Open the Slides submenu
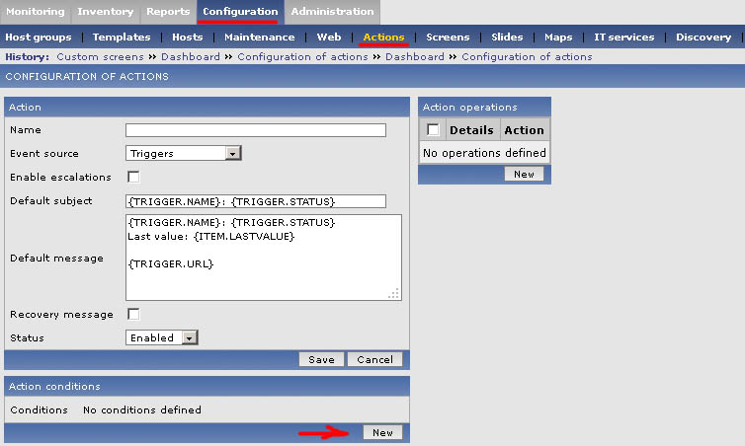The height and width of the screenshot is (446, 745). pyautogui.click(x=507, y=37)
